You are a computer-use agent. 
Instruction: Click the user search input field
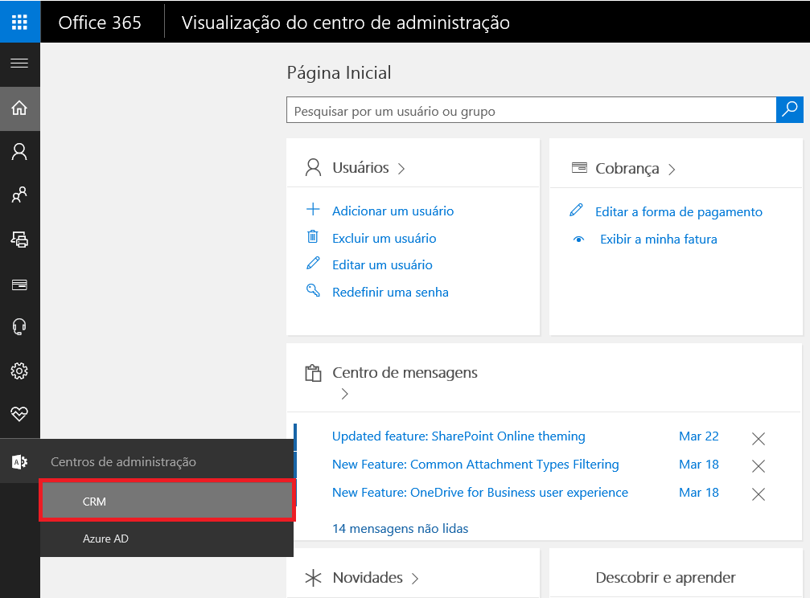tap(531, 109)
